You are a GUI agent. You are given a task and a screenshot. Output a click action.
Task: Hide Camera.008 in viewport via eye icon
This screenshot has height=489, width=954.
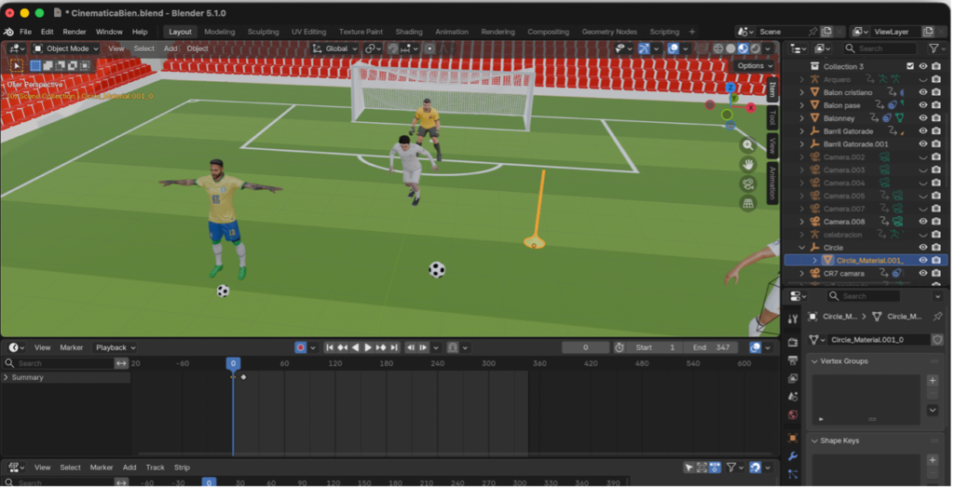(x=924, y=222)
